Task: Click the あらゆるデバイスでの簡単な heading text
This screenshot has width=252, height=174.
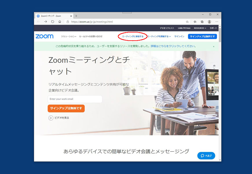Action: [126, 151]
